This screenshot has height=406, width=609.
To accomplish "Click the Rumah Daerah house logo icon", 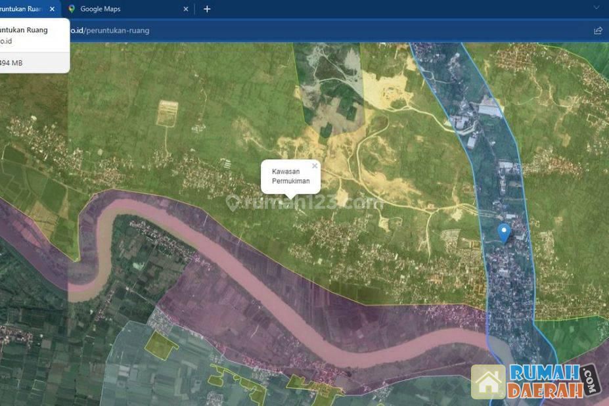I will (488, 382).
